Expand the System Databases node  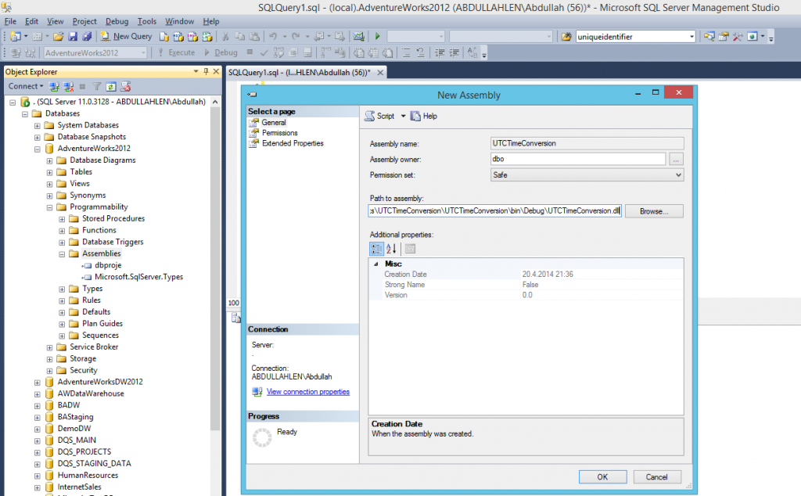point(37,126)
